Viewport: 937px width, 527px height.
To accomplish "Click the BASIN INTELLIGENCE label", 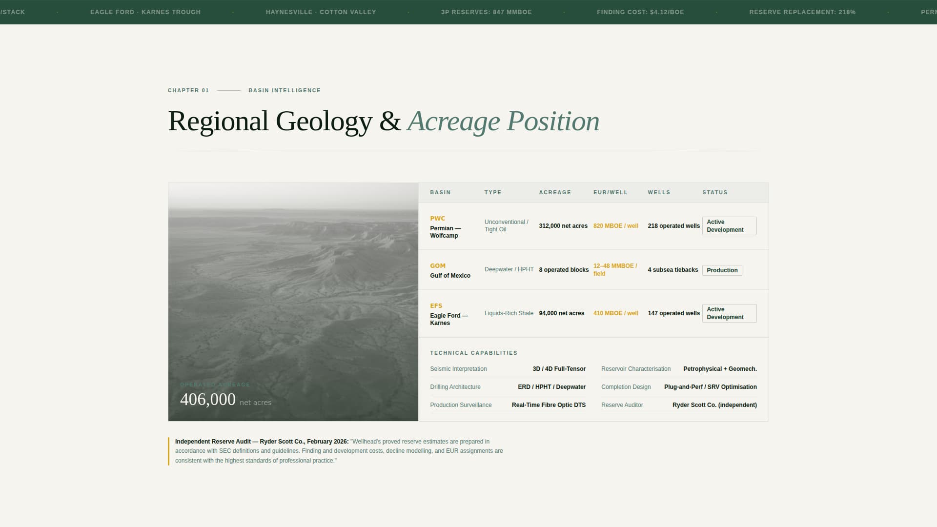I will (x=285, y=90).
